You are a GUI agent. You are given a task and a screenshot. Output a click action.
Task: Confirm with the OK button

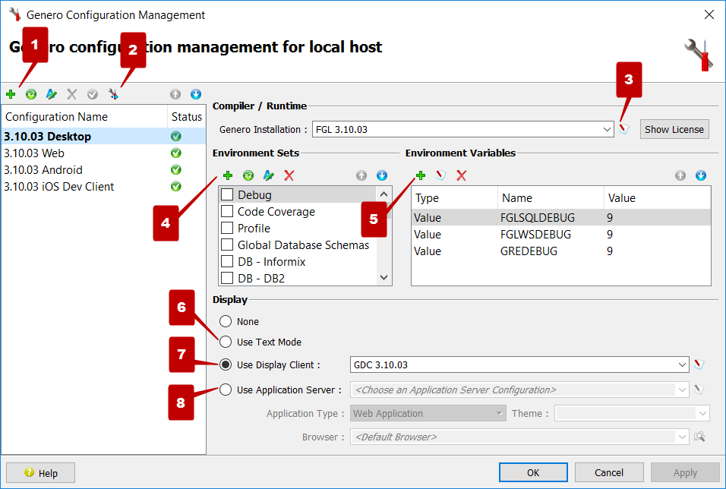[533, 472]
